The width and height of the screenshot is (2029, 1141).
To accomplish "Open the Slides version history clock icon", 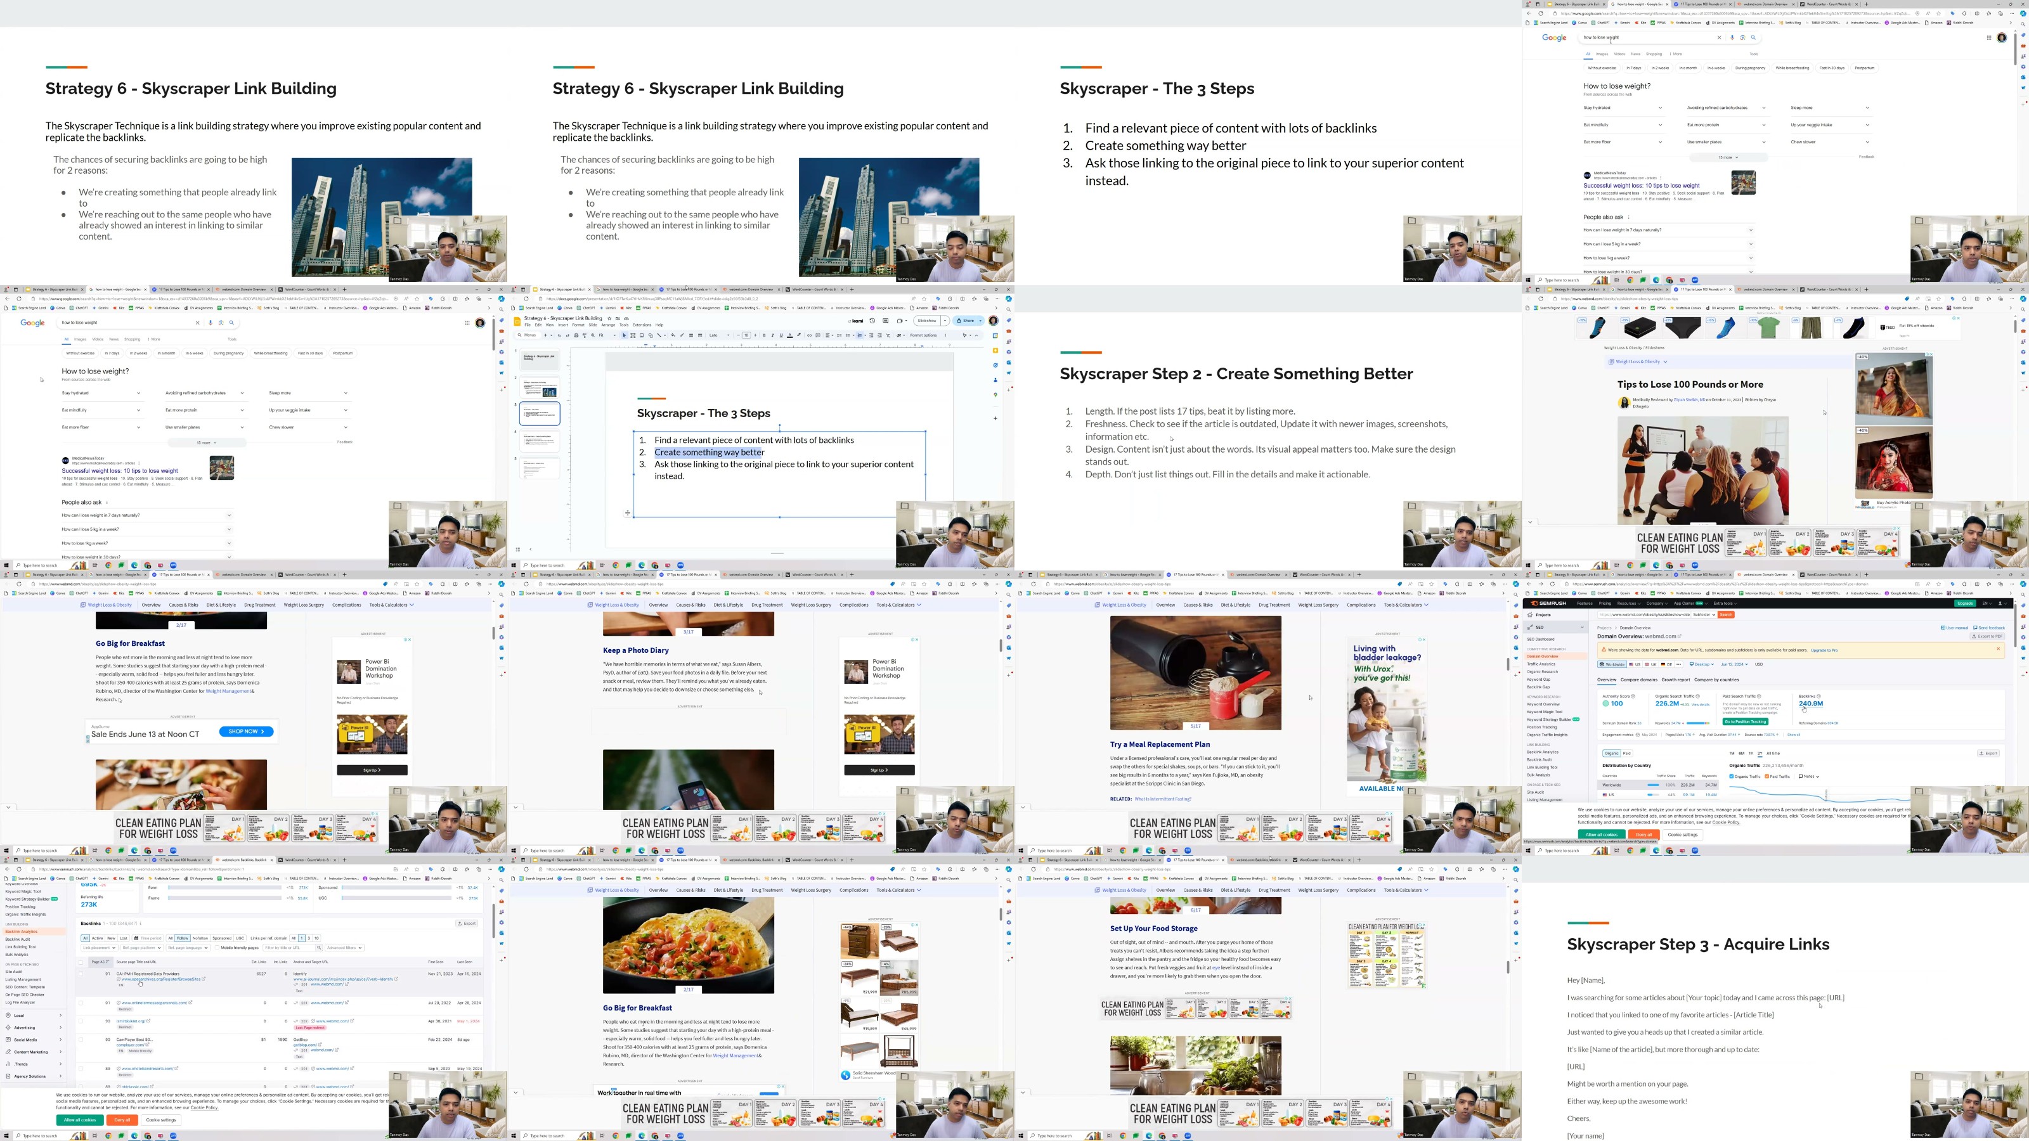I will (x=872, y=321).
